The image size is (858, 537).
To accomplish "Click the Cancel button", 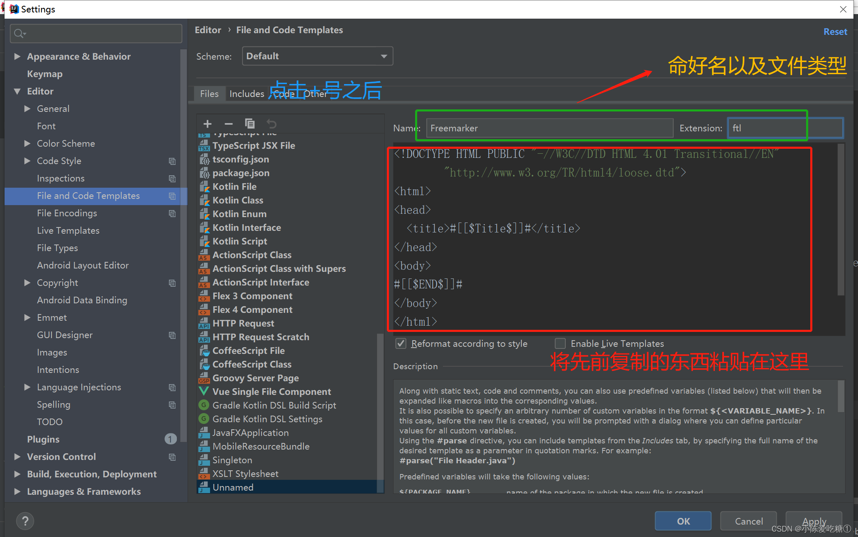I will tap(748, 521).
